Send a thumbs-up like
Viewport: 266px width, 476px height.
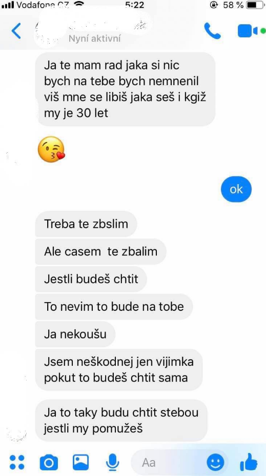249,462
